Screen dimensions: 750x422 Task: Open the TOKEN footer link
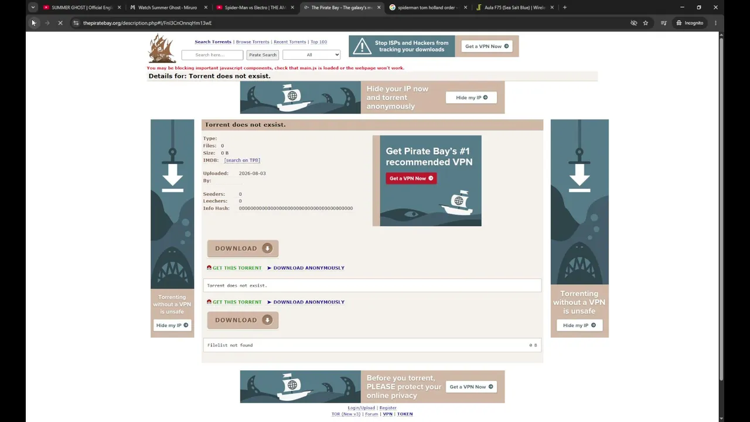[405, 414]
